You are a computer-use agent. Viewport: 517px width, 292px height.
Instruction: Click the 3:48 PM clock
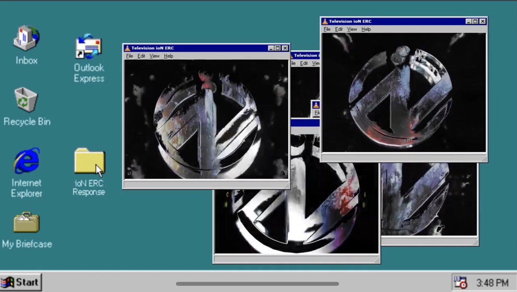click(x=492, y=283)
